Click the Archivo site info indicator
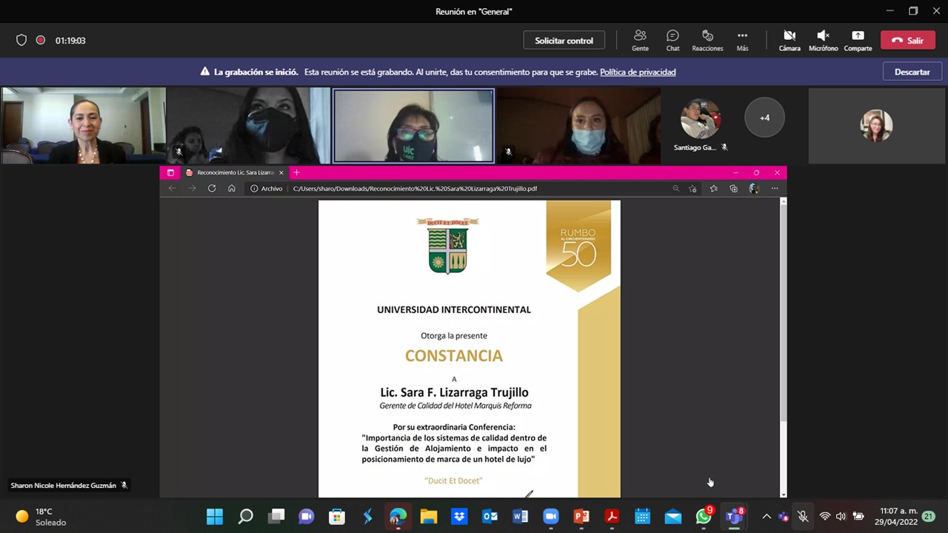 click(x=266, y=189)
